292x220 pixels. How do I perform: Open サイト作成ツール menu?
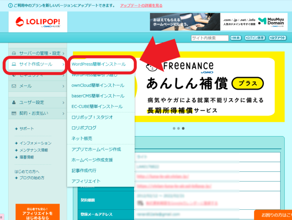[x=38, y=64]
